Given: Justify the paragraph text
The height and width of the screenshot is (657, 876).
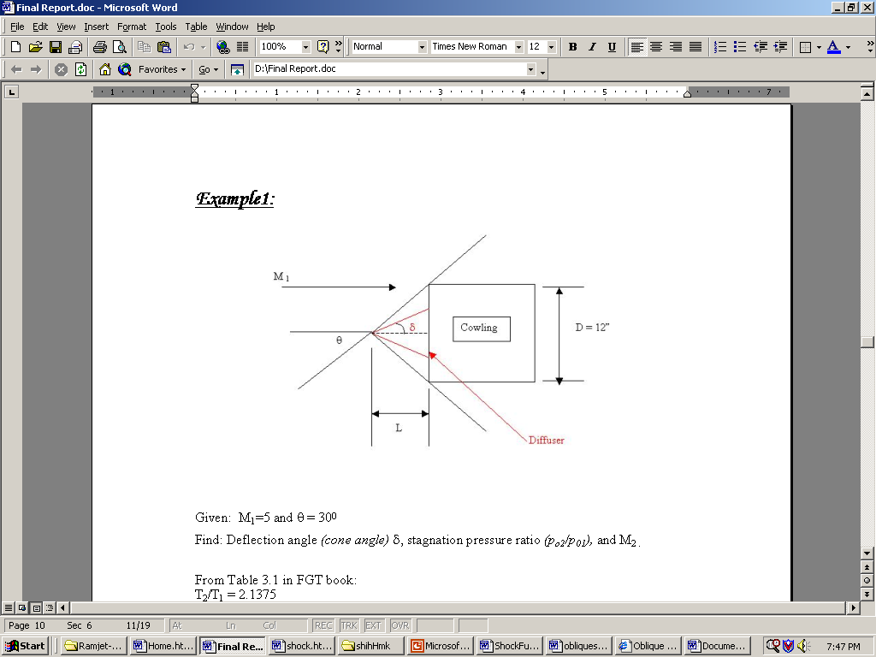Looking at the screenshot, I should coord(695,47).
